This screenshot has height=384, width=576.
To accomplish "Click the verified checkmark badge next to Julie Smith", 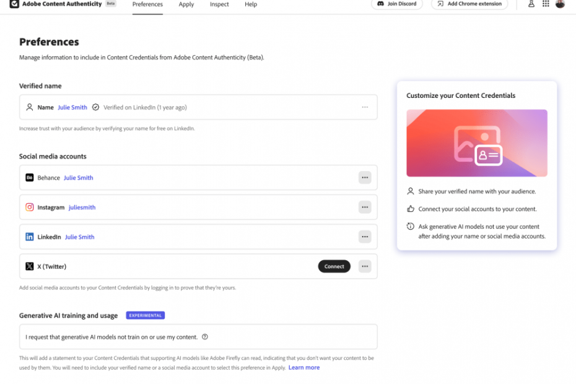I will pos(95,107).
